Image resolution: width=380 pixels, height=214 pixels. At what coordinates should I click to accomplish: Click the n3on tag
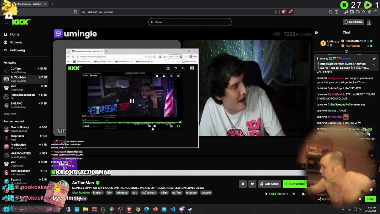tap(164, 193)
